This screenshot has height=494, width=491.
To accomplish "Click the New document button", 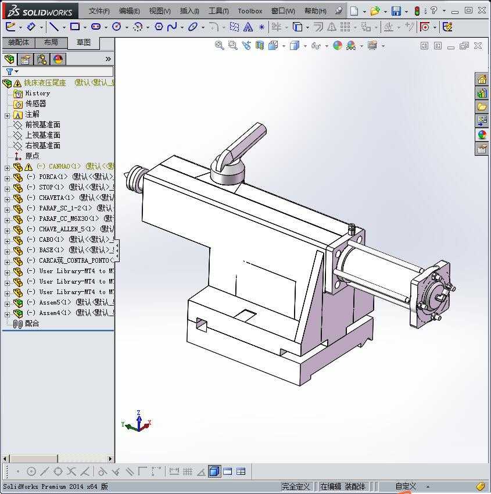I will pyautogui.click(x=354, y=11).
